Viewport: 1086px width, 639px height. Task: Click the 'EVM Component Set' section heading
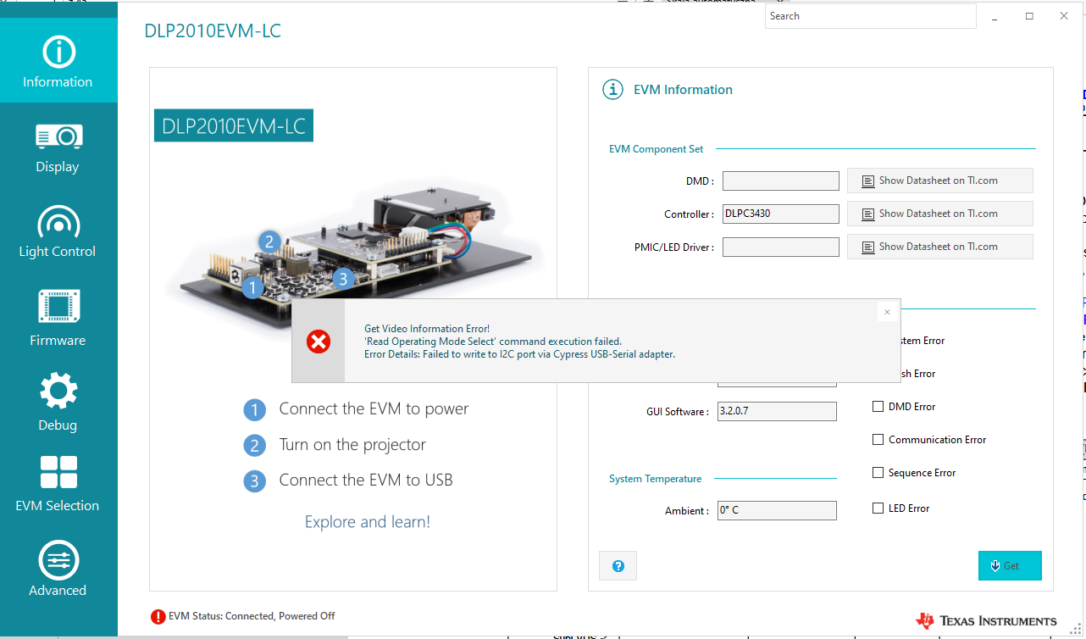click(x=657, y=149)
